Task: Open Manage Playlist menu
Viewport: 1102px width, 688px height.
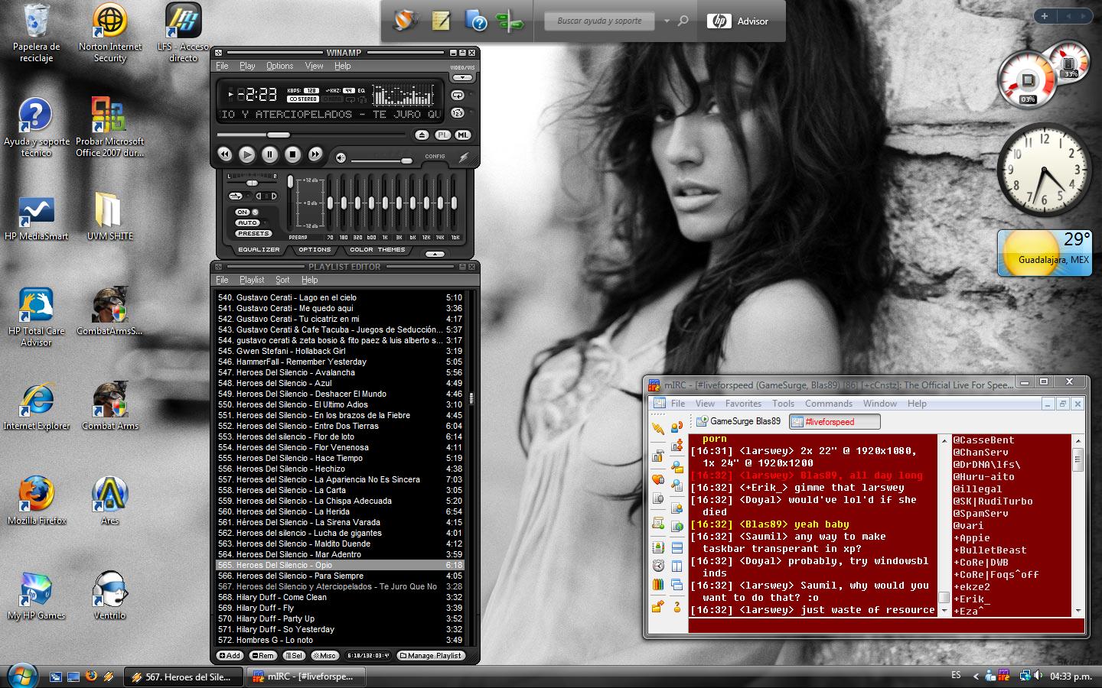Action: [430, 655]
